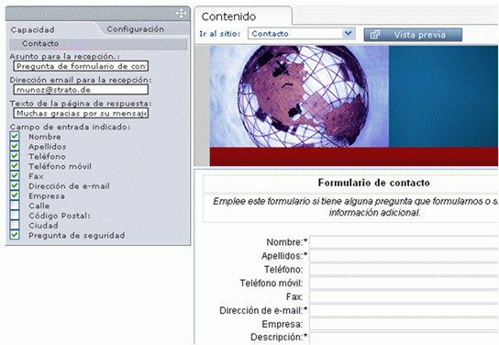Click the Dirección de e-mail form input
499x345 pixels.
tap(404, 311)
